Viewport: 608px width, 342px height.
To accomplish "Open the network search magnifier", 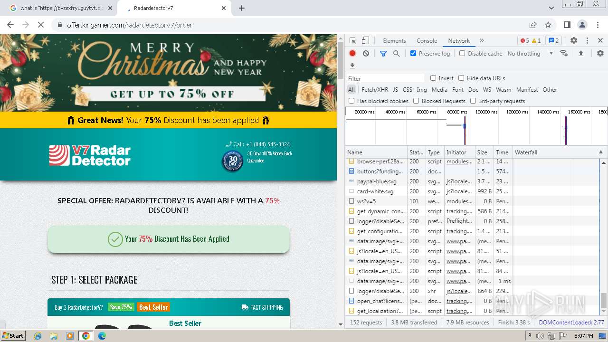I will (x=397, y=54).
